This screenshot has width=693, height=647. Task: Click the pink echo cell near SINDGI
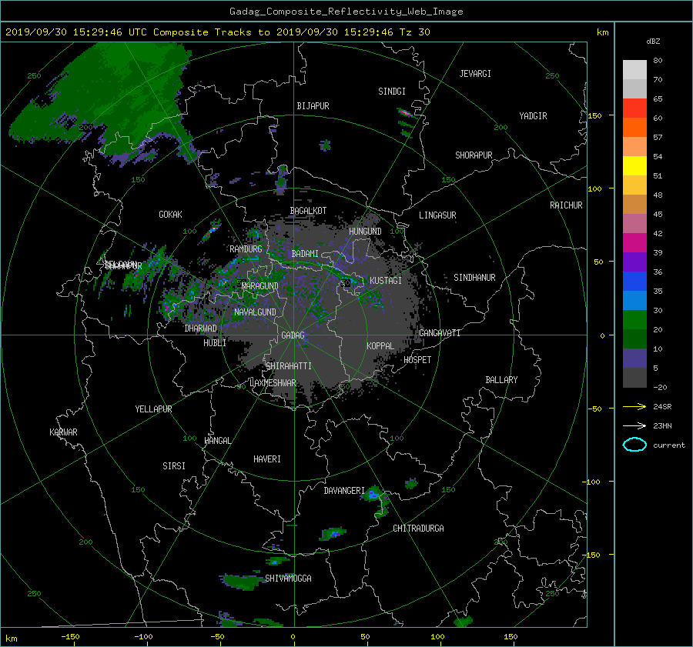tap(406, 113)
